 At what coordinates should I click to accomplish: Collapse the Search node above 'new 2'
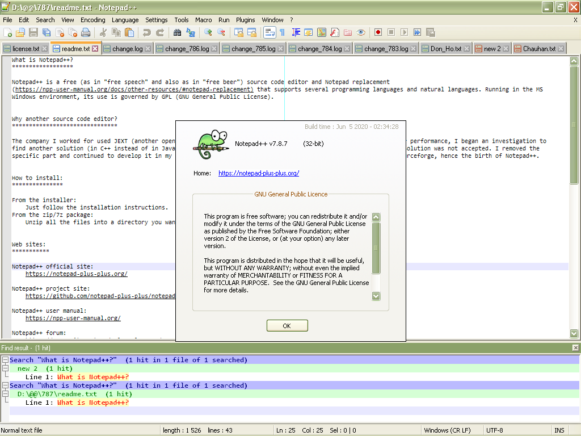point(5,359)
